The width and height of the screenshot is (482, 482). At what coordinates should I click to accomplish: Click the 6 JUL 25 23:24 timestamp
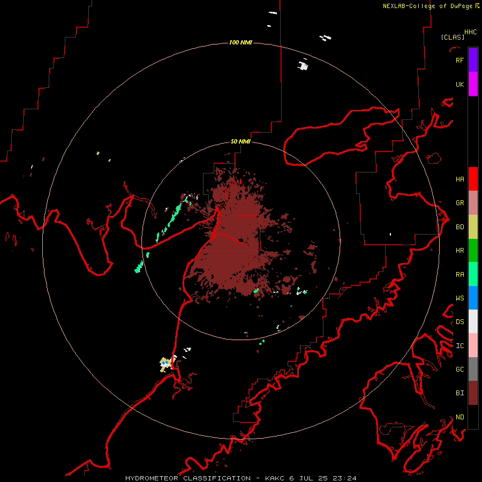point(323,478)
